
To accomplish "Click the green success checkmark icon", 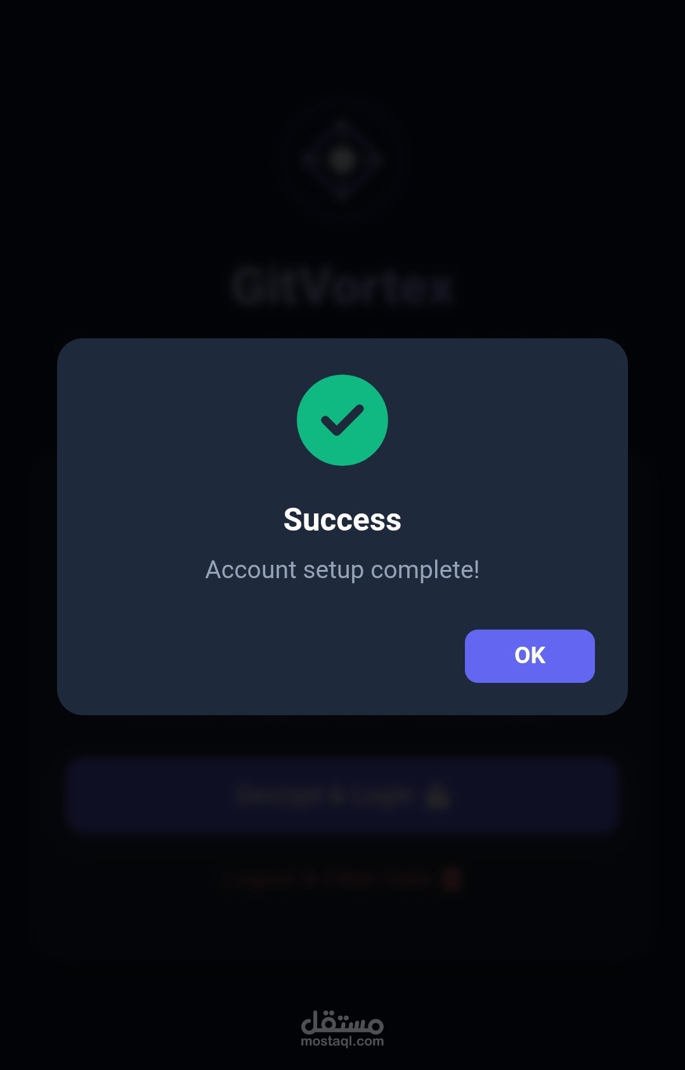I will click(342, 420).
